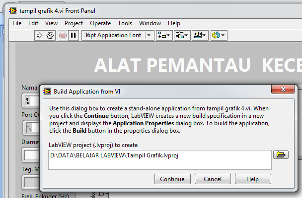
Task: Click the Frek. Enkoder (Hz) label
Action: click(x=45, y=196)
